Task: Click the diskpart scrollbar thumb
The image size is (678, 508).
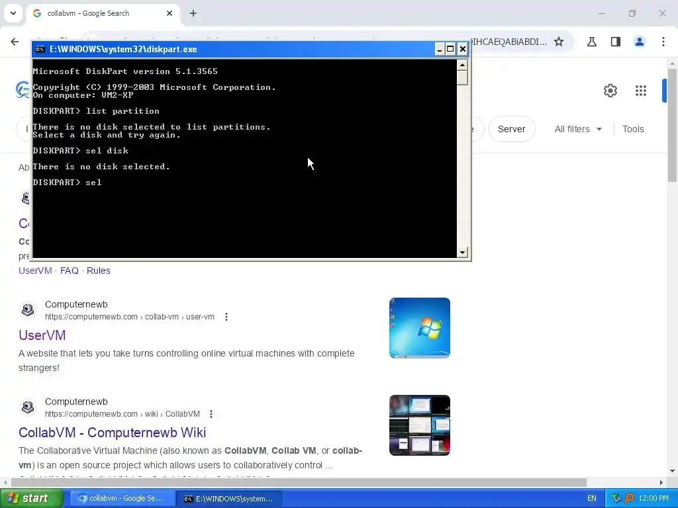Action: pos(462,78)
